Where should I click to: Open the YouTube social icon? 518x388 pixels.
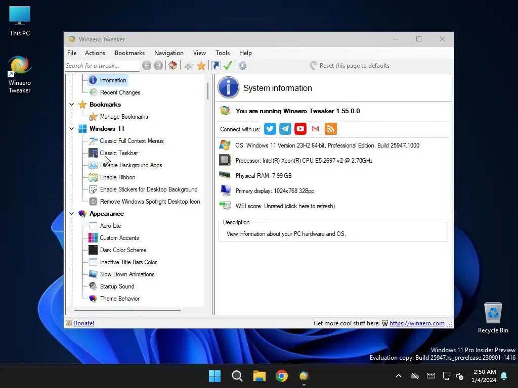(300, 129)
